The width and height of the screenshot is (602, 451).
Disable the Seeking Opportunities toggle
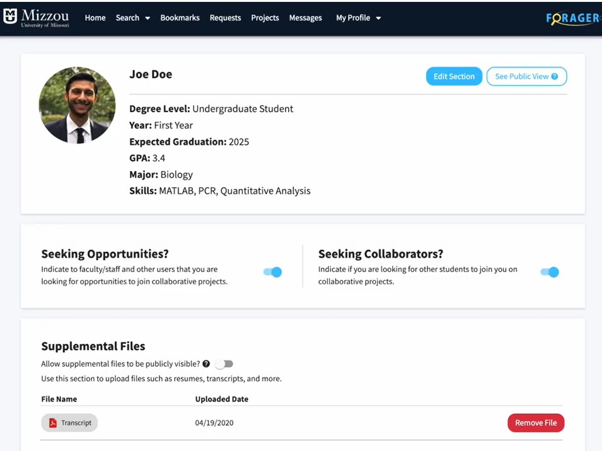(x=273, y=271)
